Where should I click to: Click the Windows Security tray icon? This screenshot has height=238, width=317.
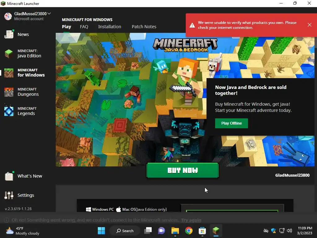(x=274, y=231)
